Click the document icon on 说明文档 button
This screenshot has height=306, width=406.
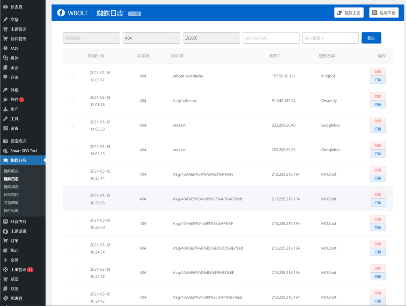374,13
